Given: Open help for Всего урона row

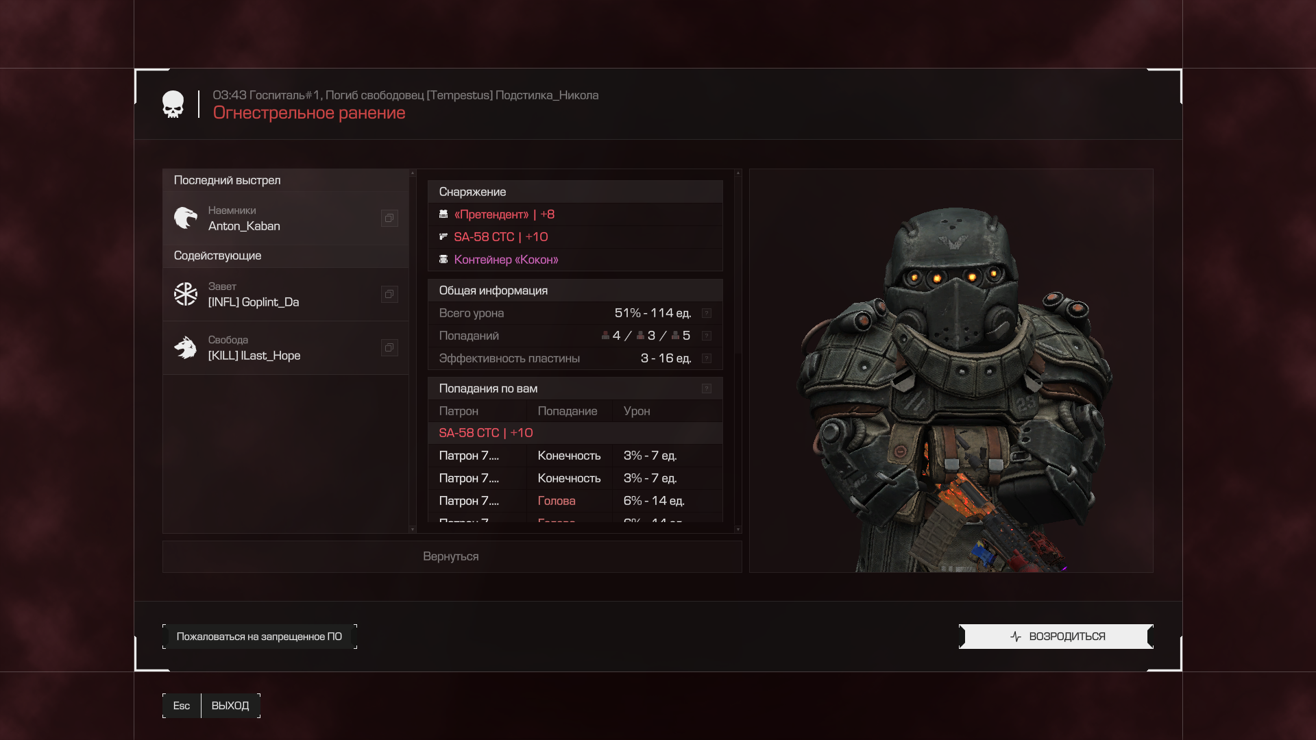Looking at the screenshot, I should pyautogui.click(x=707, y=313).
